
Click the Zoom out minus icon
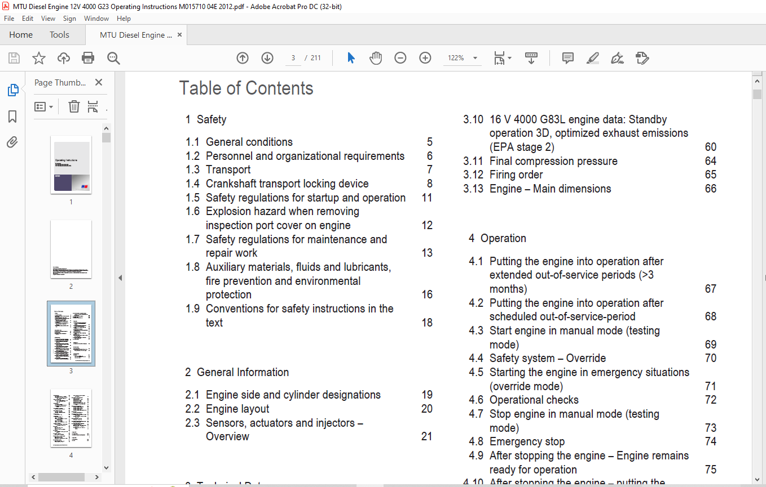[400, 58]
